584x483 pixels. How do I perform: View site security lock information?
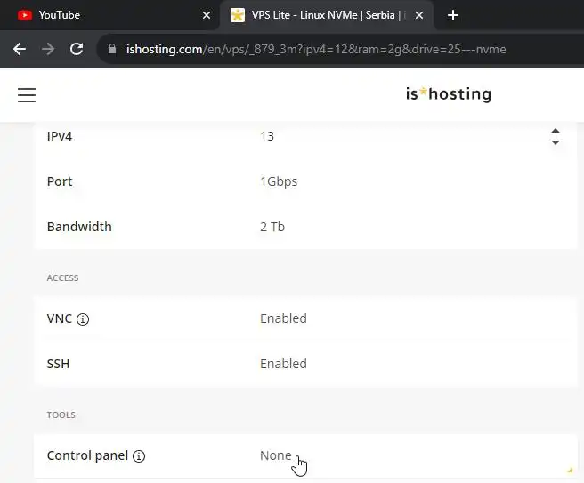[112, 50]
